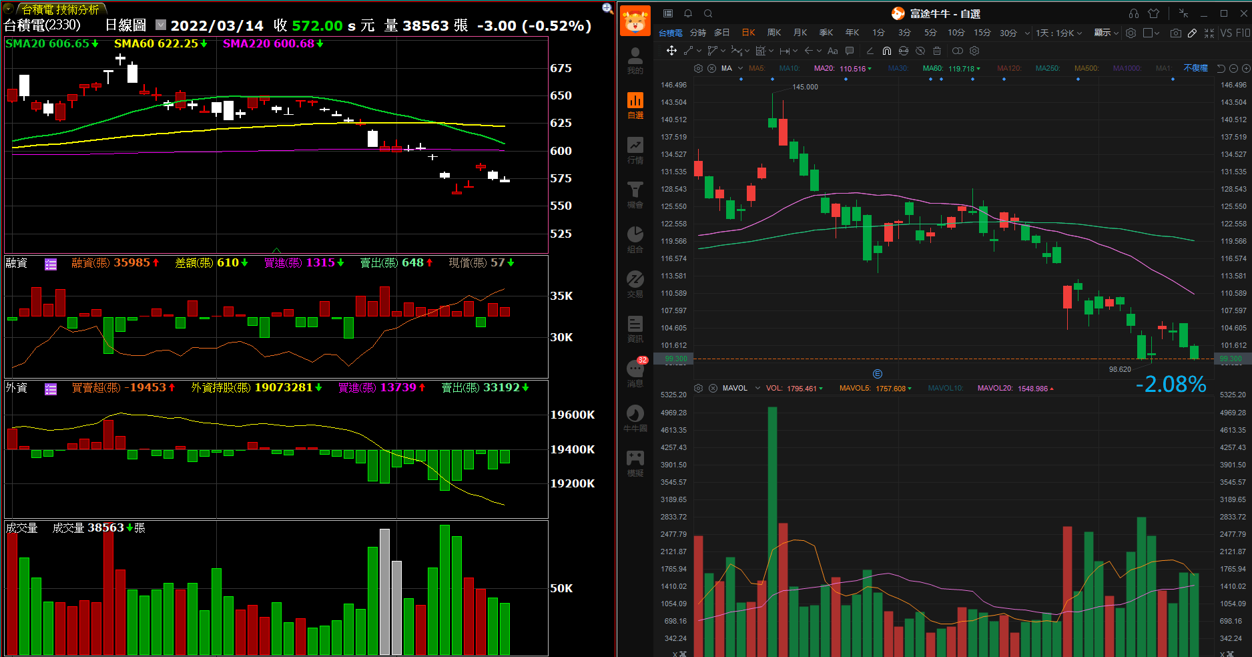Open 牛牛圈 community sidebar item
Viewport: 1252px width, 657px height.
[x=635, y=419]
